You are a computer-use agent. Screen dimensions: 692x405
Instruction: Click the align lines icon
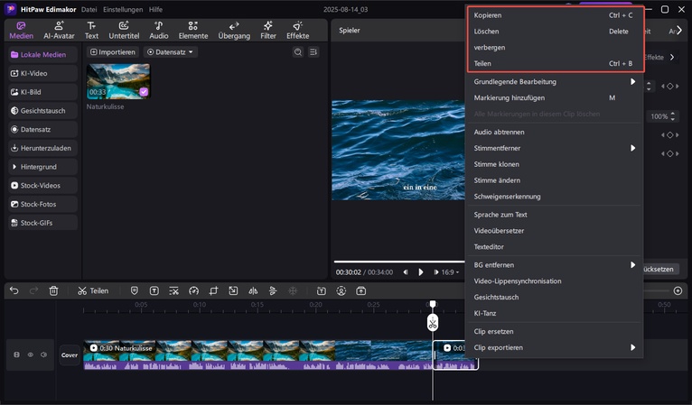click(x=273, y=290)
